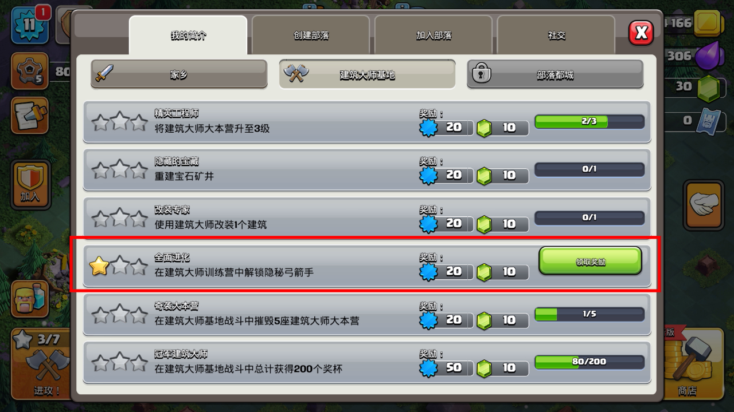
Task: Switch to the 创建部落 tab
Action: tap(311, 35)
